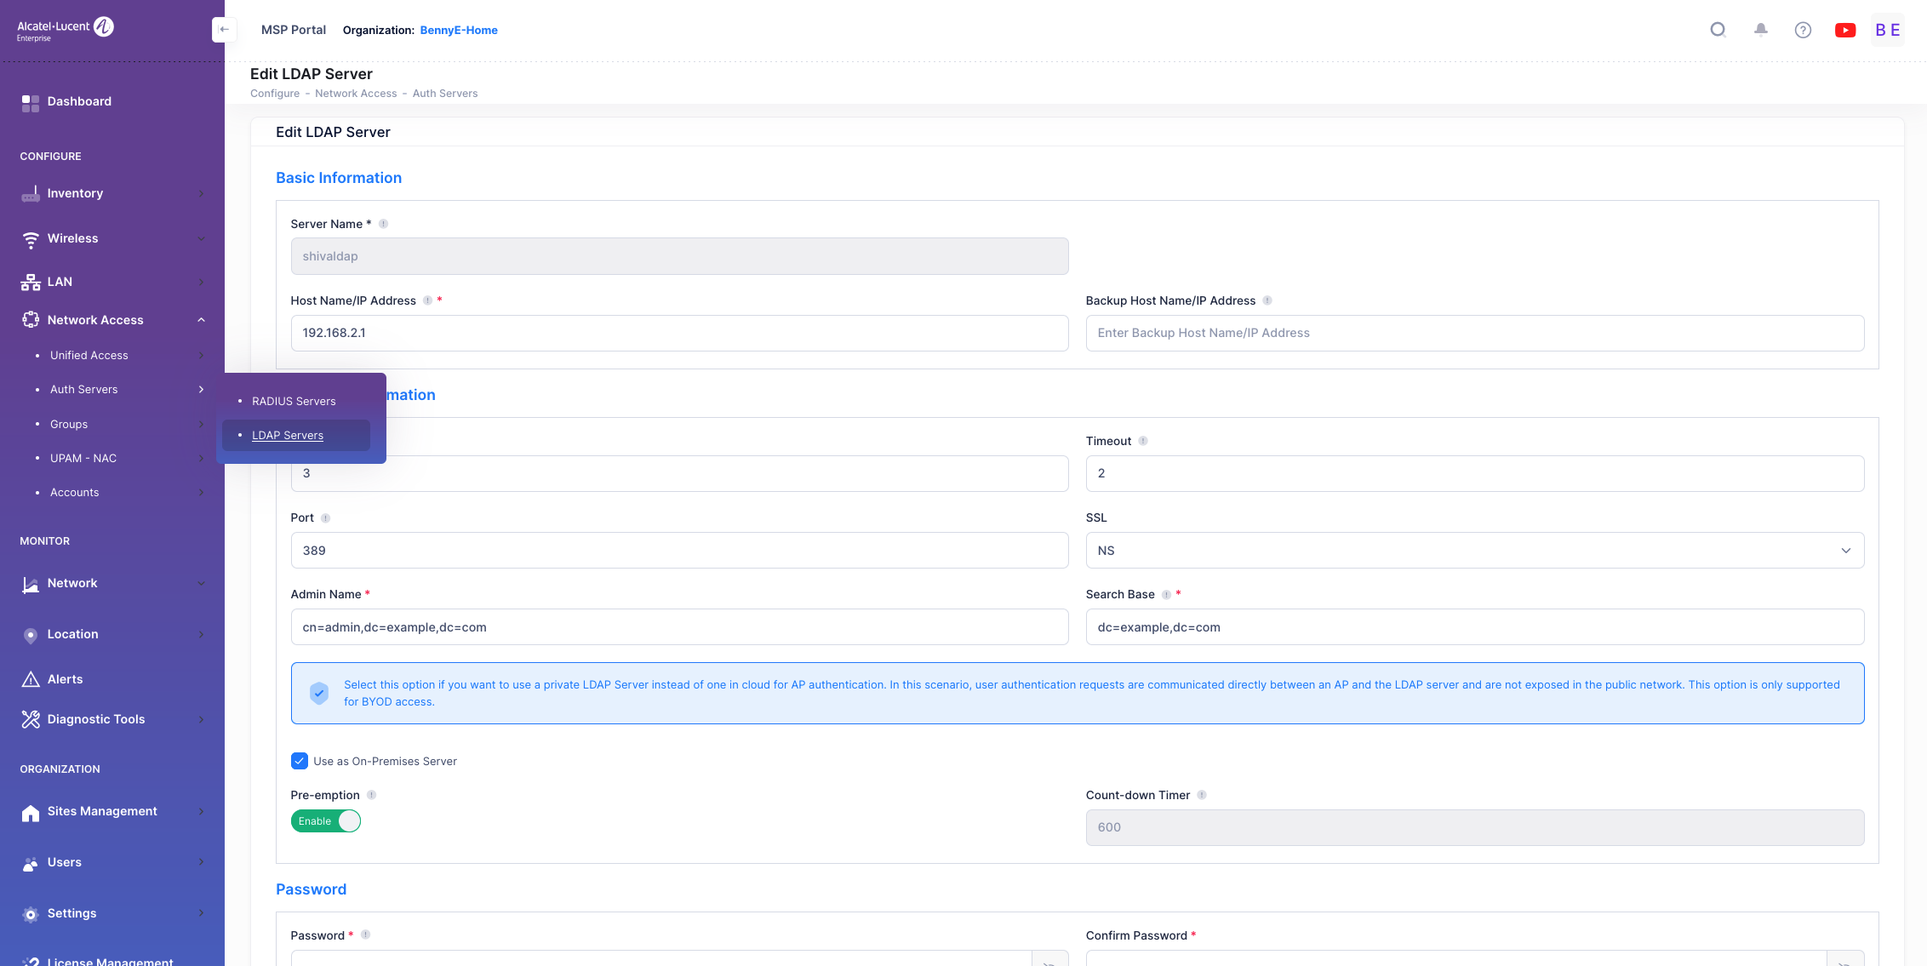Click the Server Name info icon
1927x966 pixels.
click(x=383, y=224)
